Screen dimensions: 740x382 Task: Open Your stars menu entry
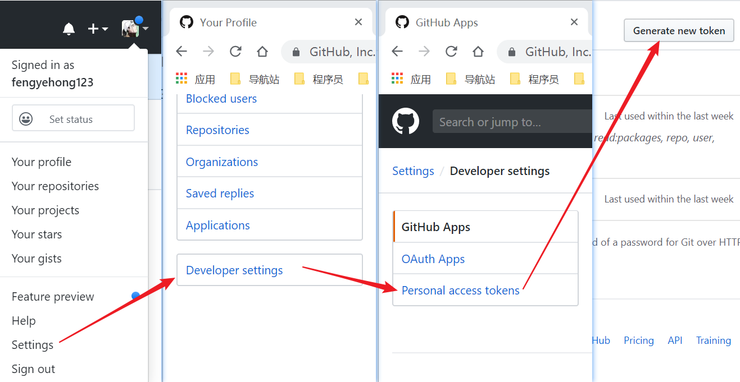click(37, 234)
